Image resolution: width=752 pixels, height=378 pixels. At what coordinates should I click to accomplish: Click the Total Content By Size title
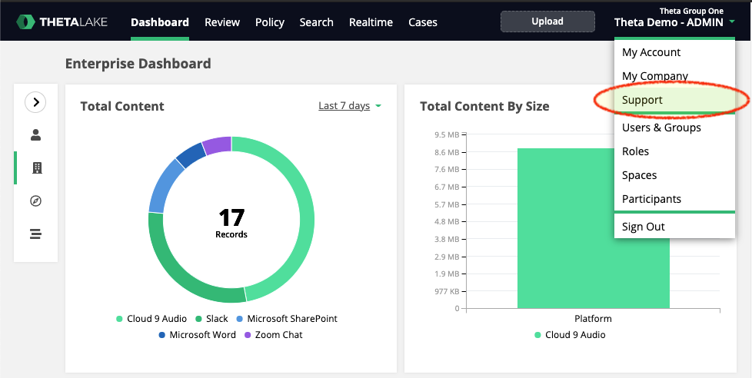[484, 106]
